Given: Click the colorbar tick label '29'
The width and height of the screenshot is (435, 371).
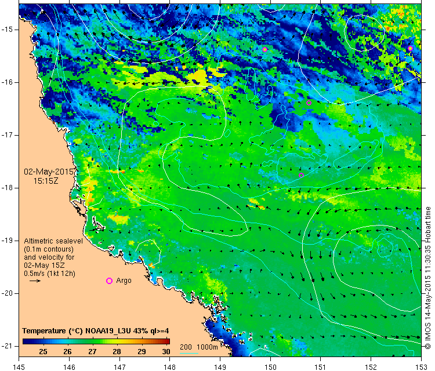Looking at the screenshot, I should (x=142, y=352).
